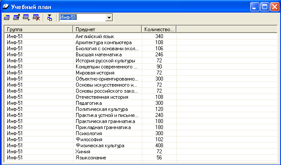Click the Учебный план title bar application icon
281x165 pixels.
(6, 7)
